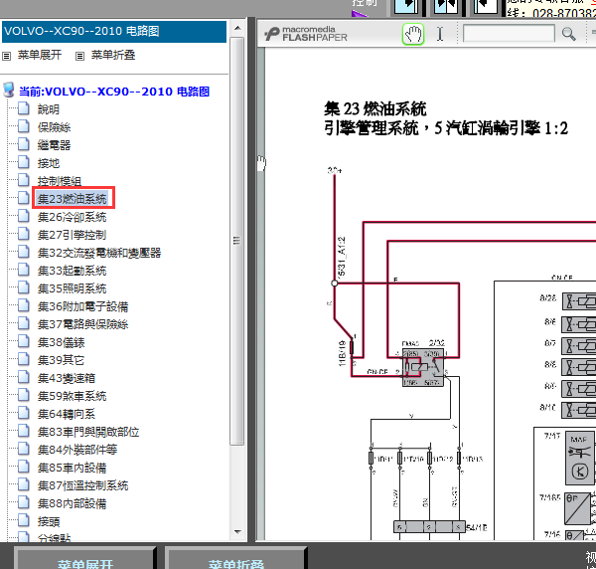Open 集26冷卻系統 in the tree
The image size is (596, 569).
pos(72,217)
